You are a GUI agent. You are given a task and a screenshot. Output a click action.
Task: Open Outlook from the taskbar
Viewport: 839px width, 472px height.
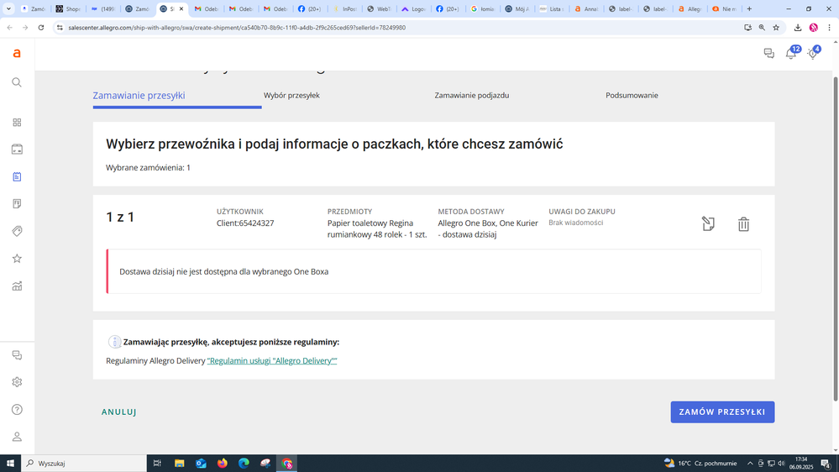coord(201,464)
